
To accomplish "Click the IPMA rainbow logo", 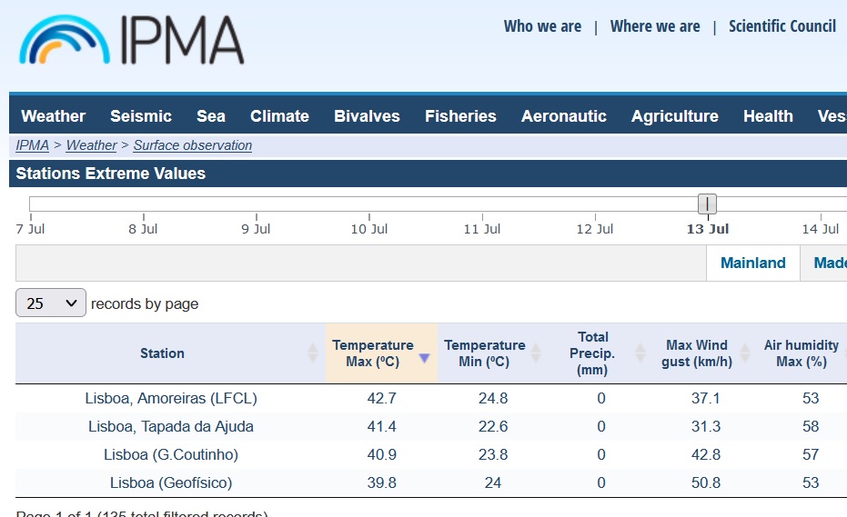I will (65, 41).
